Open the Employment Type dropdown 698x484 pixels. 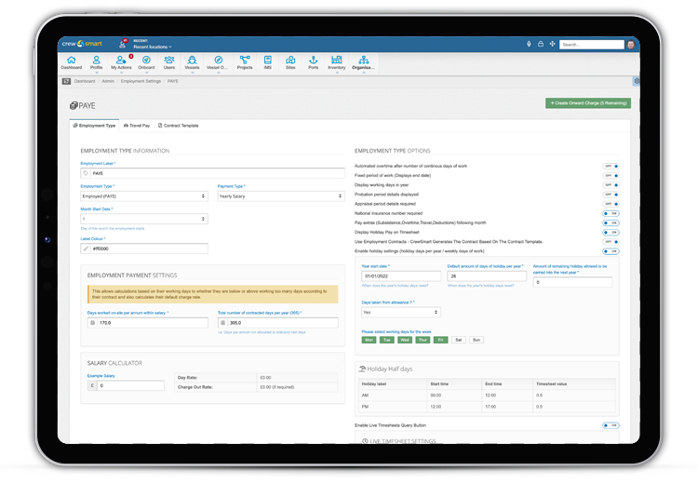click(143, 196)
